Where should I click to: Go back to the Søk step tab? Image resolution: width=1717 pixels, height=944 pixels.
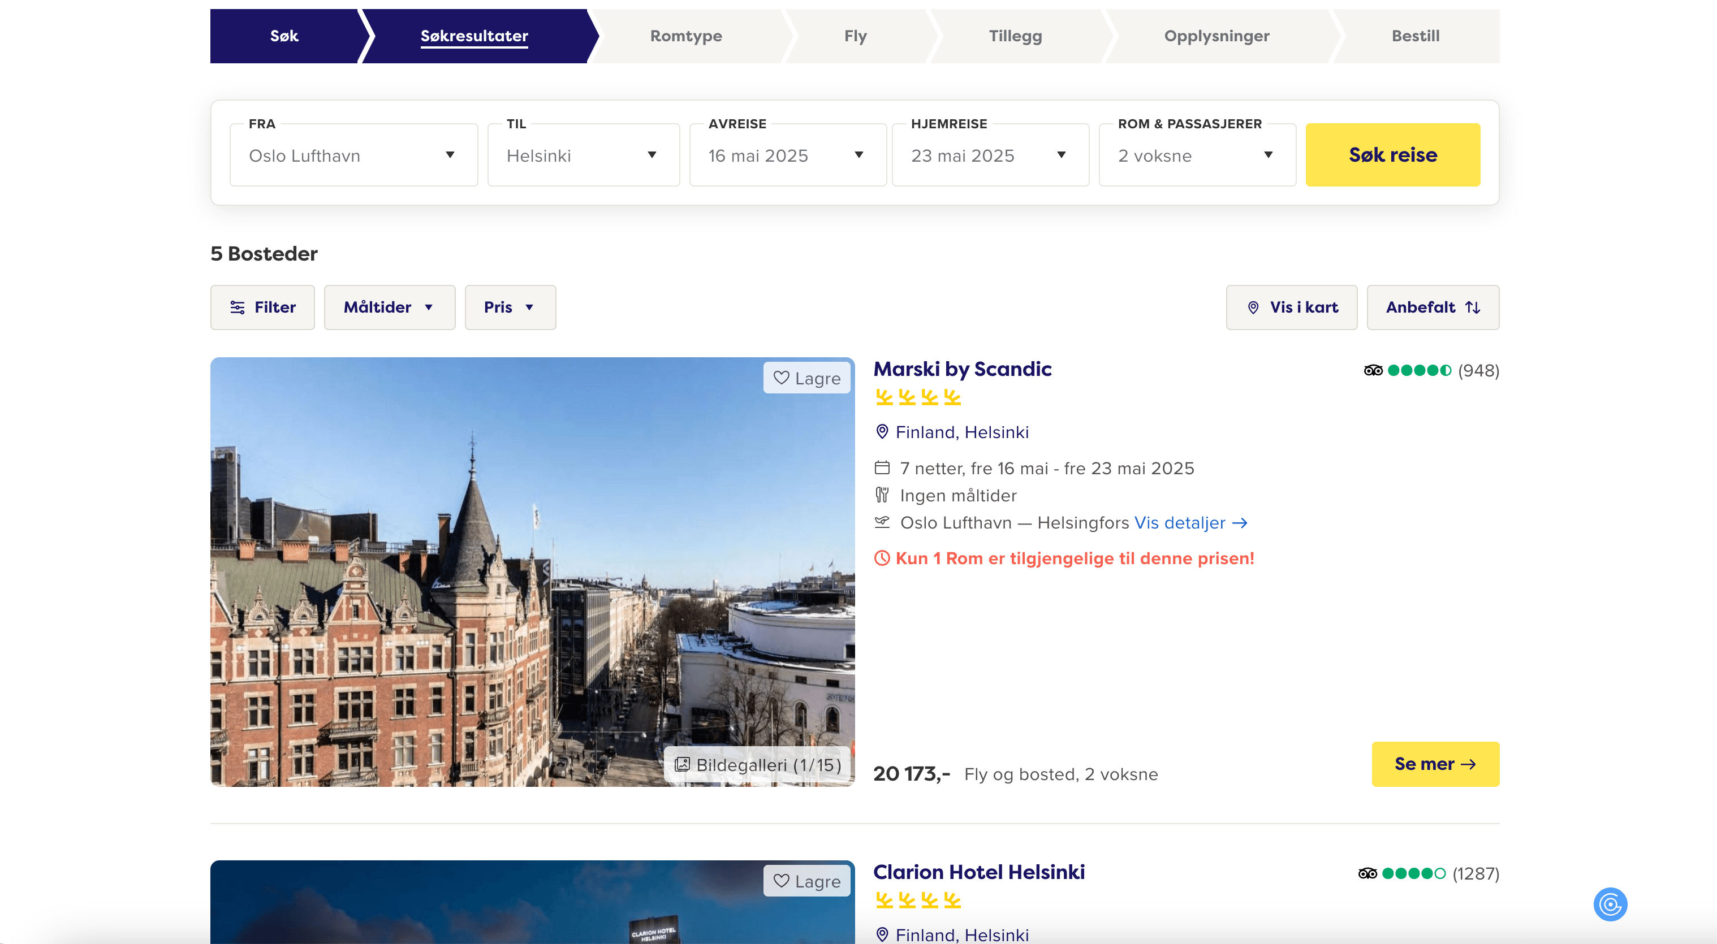click(x=284, y=36)
